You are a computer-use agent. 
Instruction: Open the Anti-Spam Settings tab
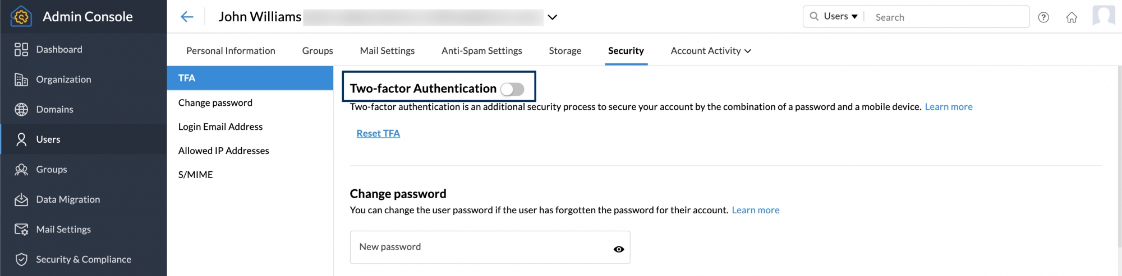pos(481,51)
